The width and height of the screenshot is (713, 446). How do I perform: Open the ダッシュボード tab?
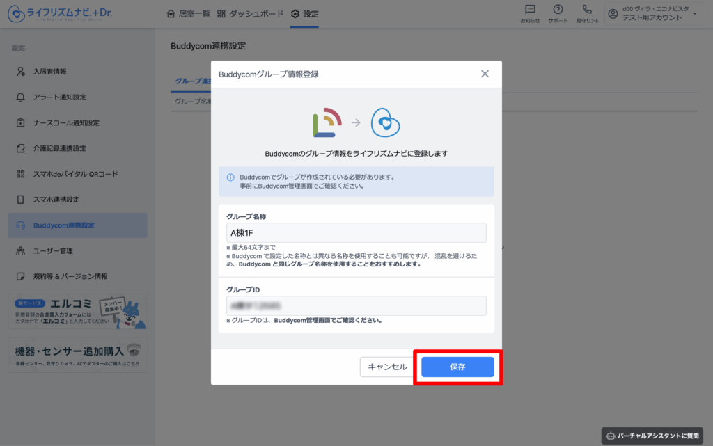(x=250, y=14)
